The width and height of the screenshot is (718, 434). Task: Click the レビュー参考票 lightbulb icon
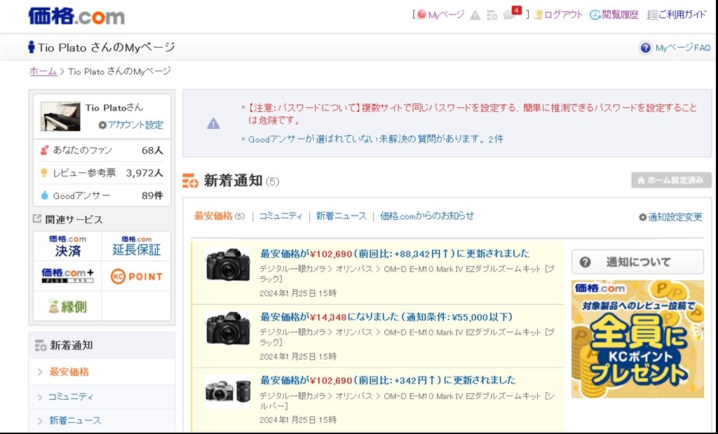pos(44,173)
